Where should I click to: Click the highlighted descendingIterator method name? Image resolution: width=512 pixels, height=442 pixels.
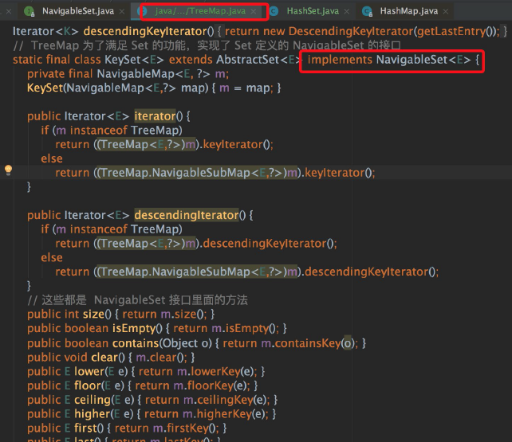point(187,215)
